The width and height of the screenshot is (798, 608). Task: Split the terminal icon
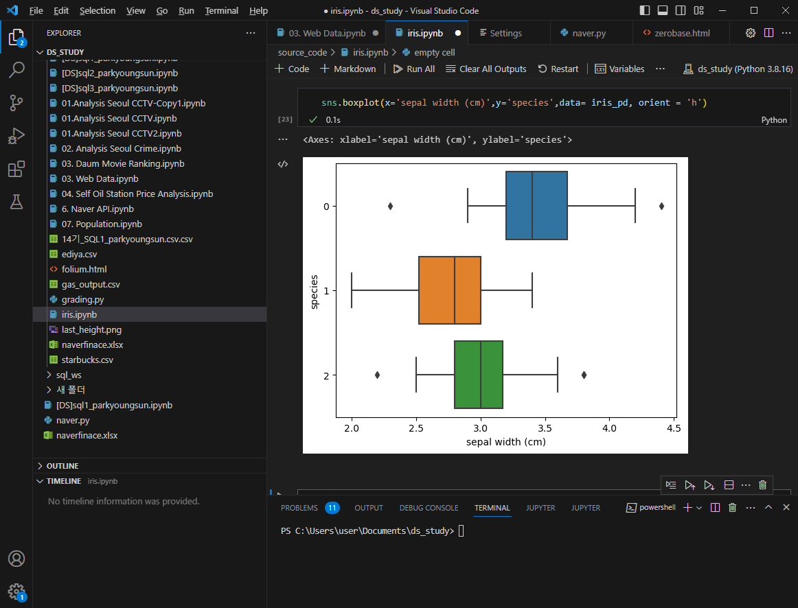coord(715,507)
